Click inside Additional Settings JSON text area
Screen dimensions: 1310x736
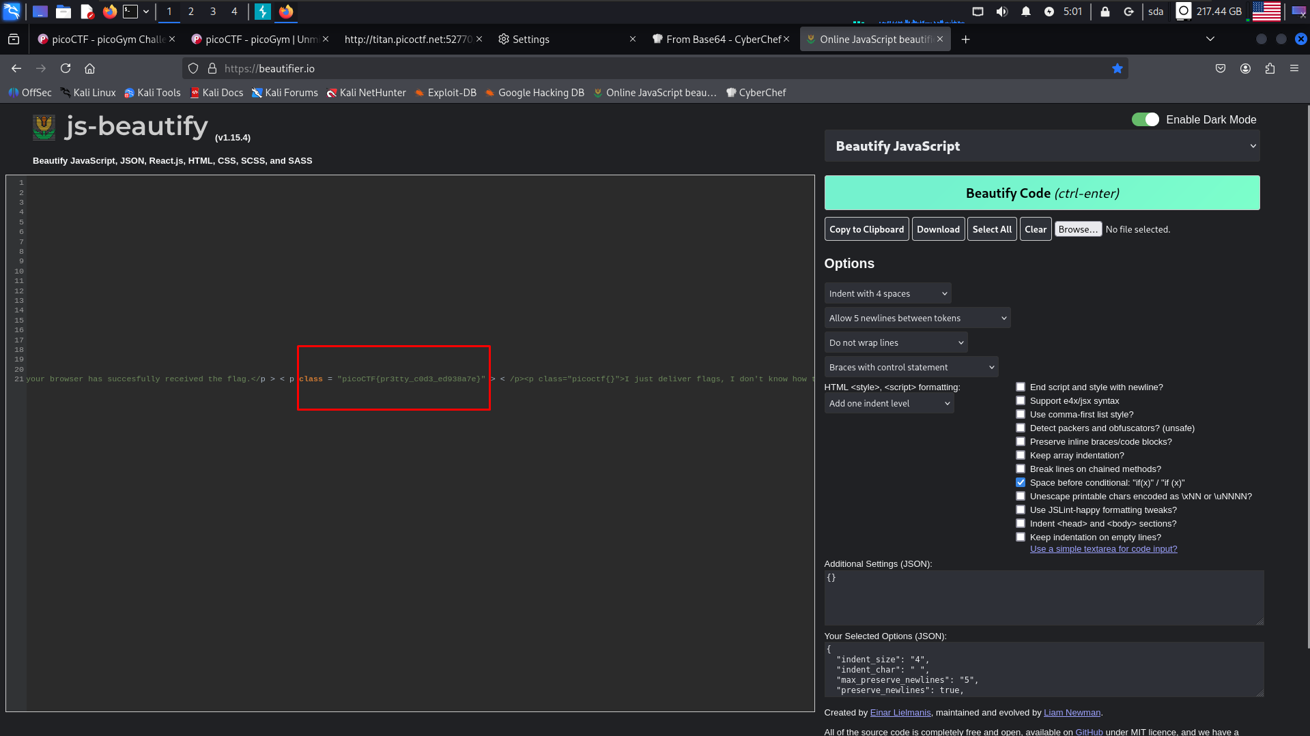pos(1043,598)
